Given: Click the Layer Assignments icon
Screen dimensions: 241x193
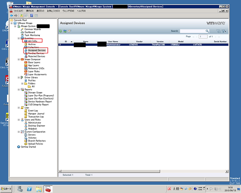Looking at the screenshot, I should pos(26,74).
